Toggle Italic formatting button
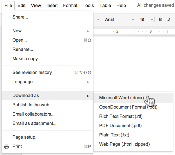Screen dimensions: 175x155 coord(169,19)
